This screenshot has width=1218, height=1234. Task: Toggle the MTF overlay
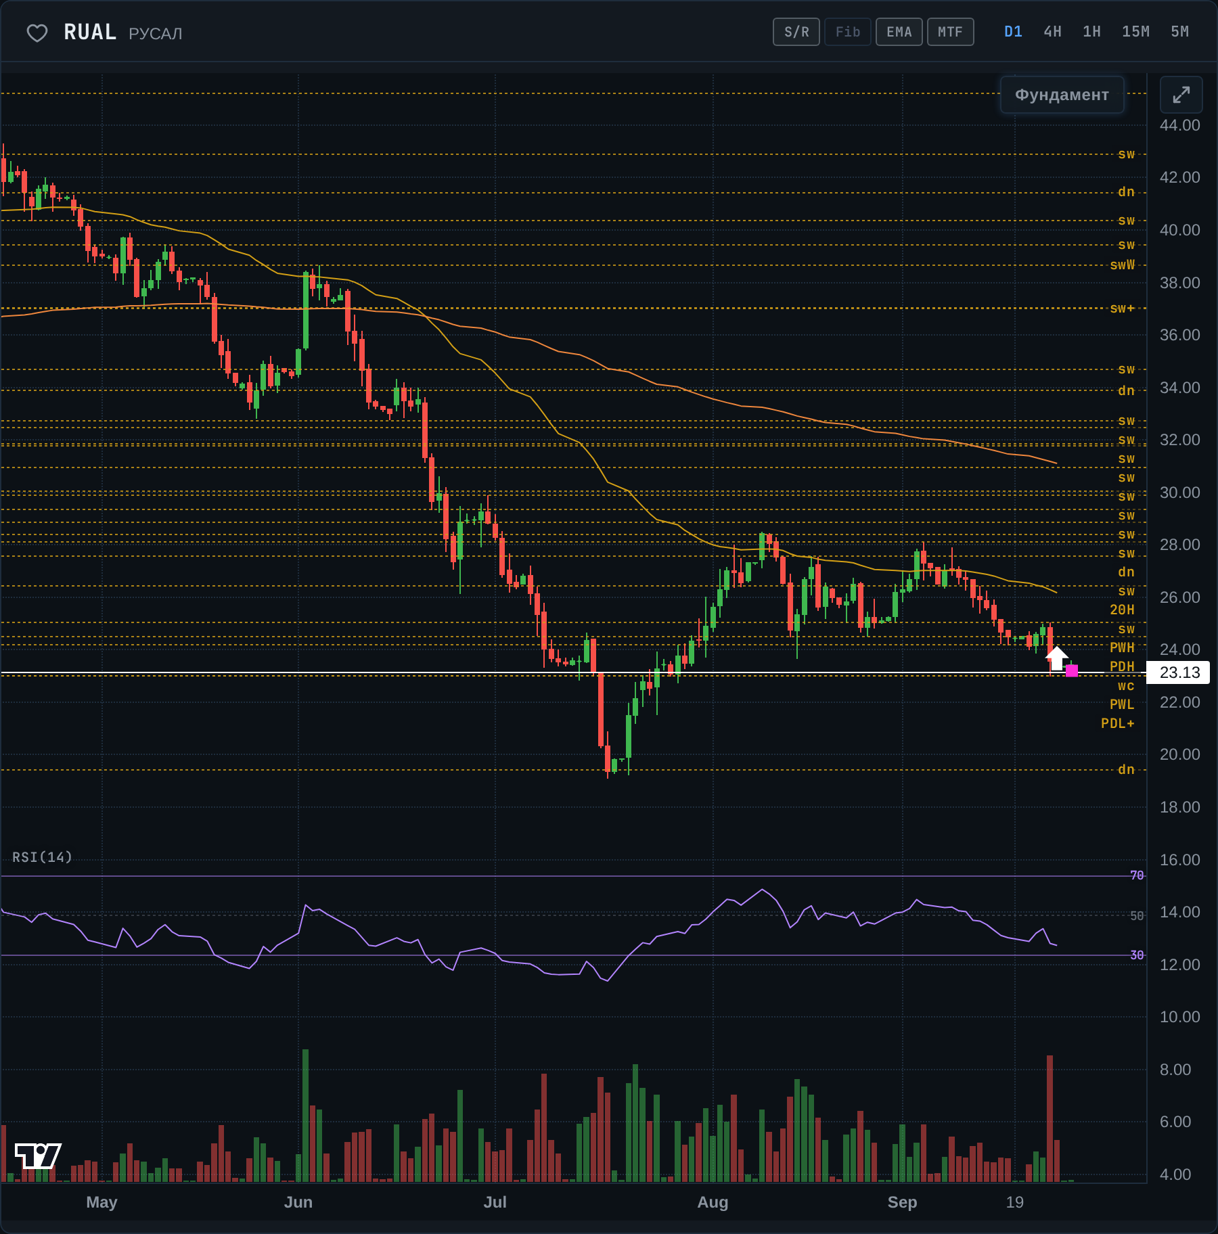click(x=951, y=32)
